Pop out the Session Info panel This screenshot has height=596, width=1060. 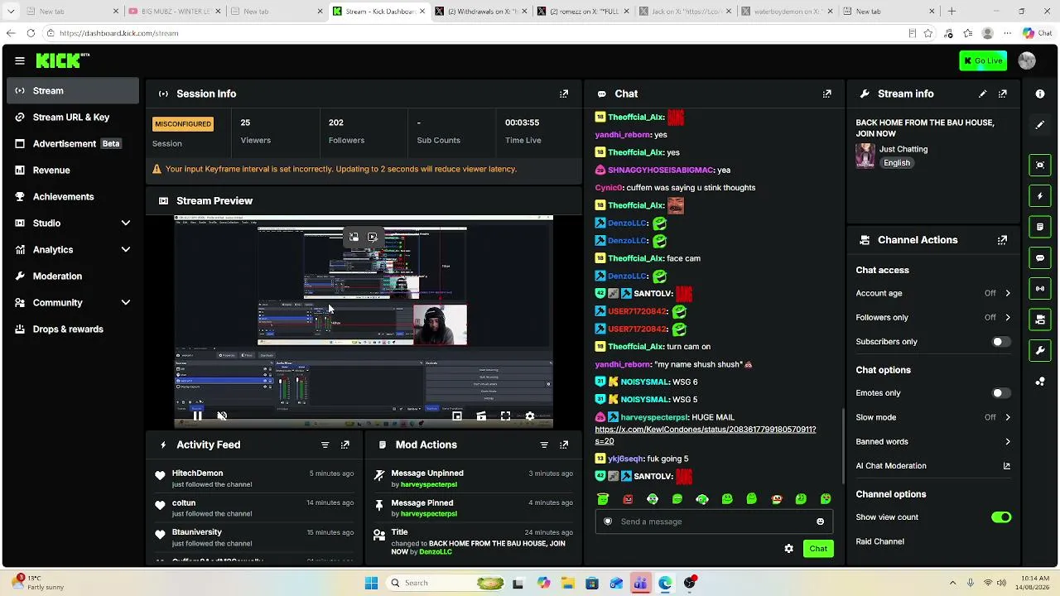pos(564,94)
